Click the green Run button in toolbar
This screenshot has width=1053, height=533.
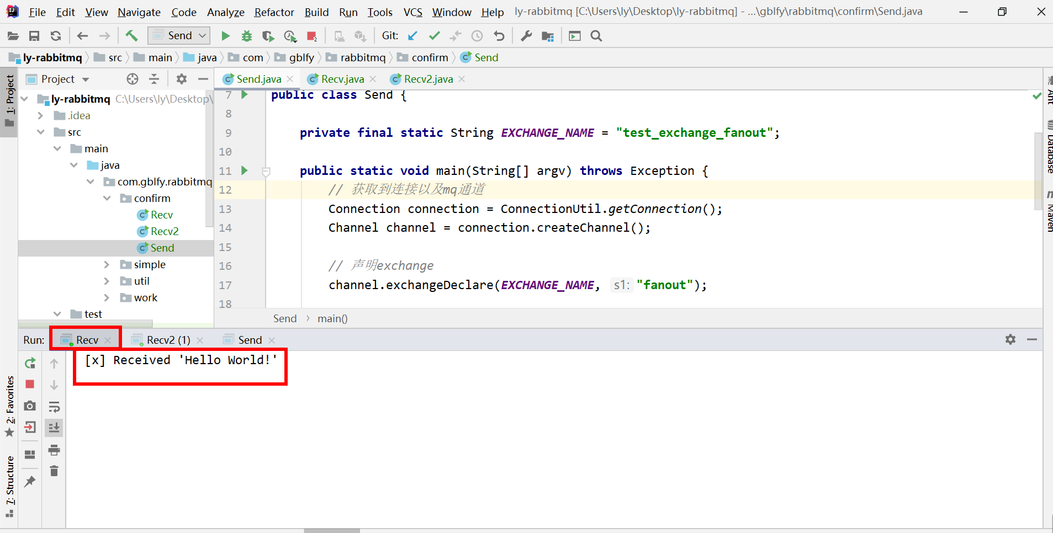coord(225,36)
